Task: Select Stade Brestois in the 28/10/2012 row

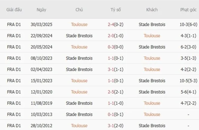Action: click(x=152, y=126)
